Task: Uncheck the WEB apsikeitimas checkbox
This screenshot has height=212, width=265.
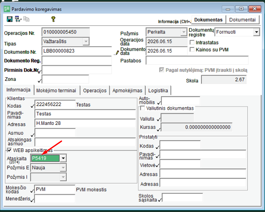Action: 9,150
